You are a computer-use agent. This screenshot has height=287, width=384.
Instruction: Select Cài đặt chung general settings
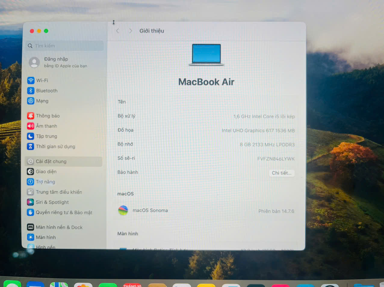(64, 161)
